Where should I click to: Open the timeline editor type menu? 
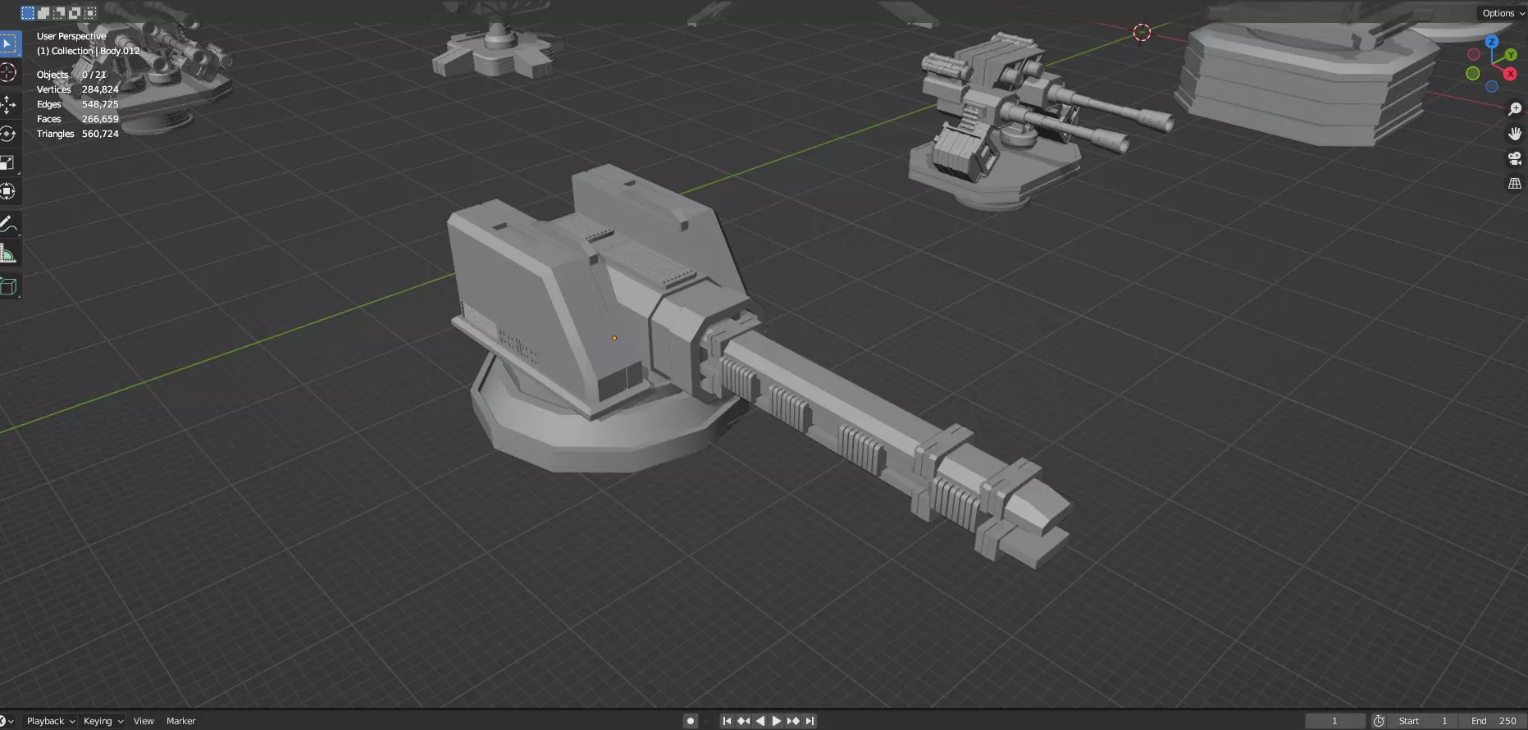[x=7, y=721]
